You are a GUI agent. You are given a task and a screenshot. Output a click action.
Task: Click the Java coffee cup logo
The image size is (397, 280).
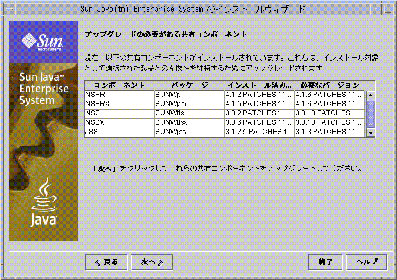point(44,202)
